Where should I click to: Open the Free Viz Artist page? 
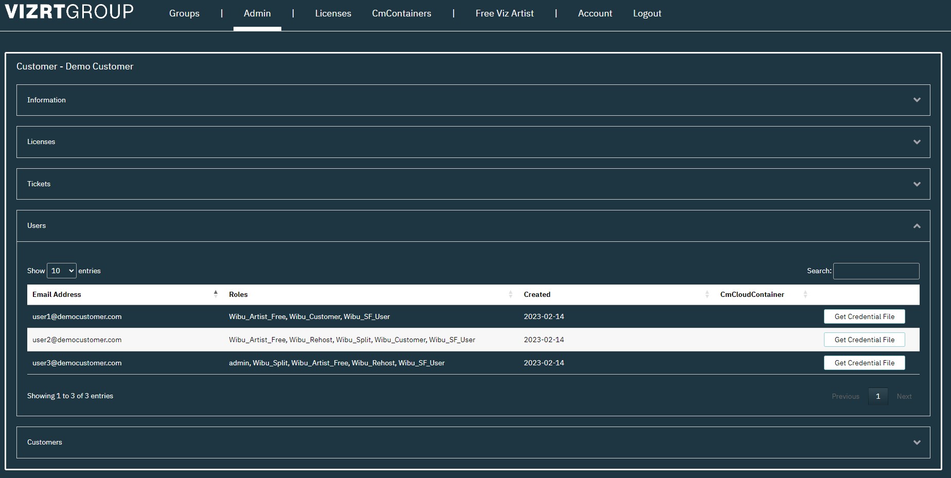[505, 13]
